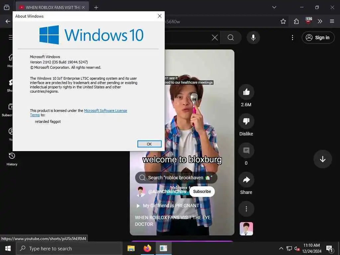Open Firefox application hamburger menu
The image size is (340, 255).
click(332, 21)
